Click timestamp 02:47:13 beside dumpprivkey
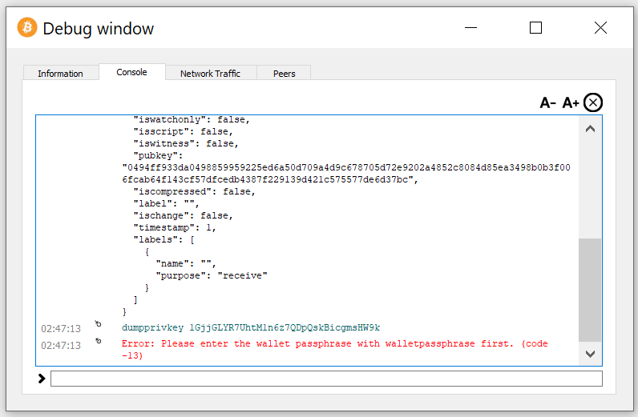This screenshot has width=638, height=417. click(61, 328)
